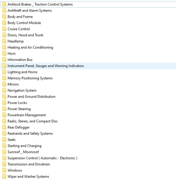
Task: Select 'Seats' folder name
Action: coord(11,140)
